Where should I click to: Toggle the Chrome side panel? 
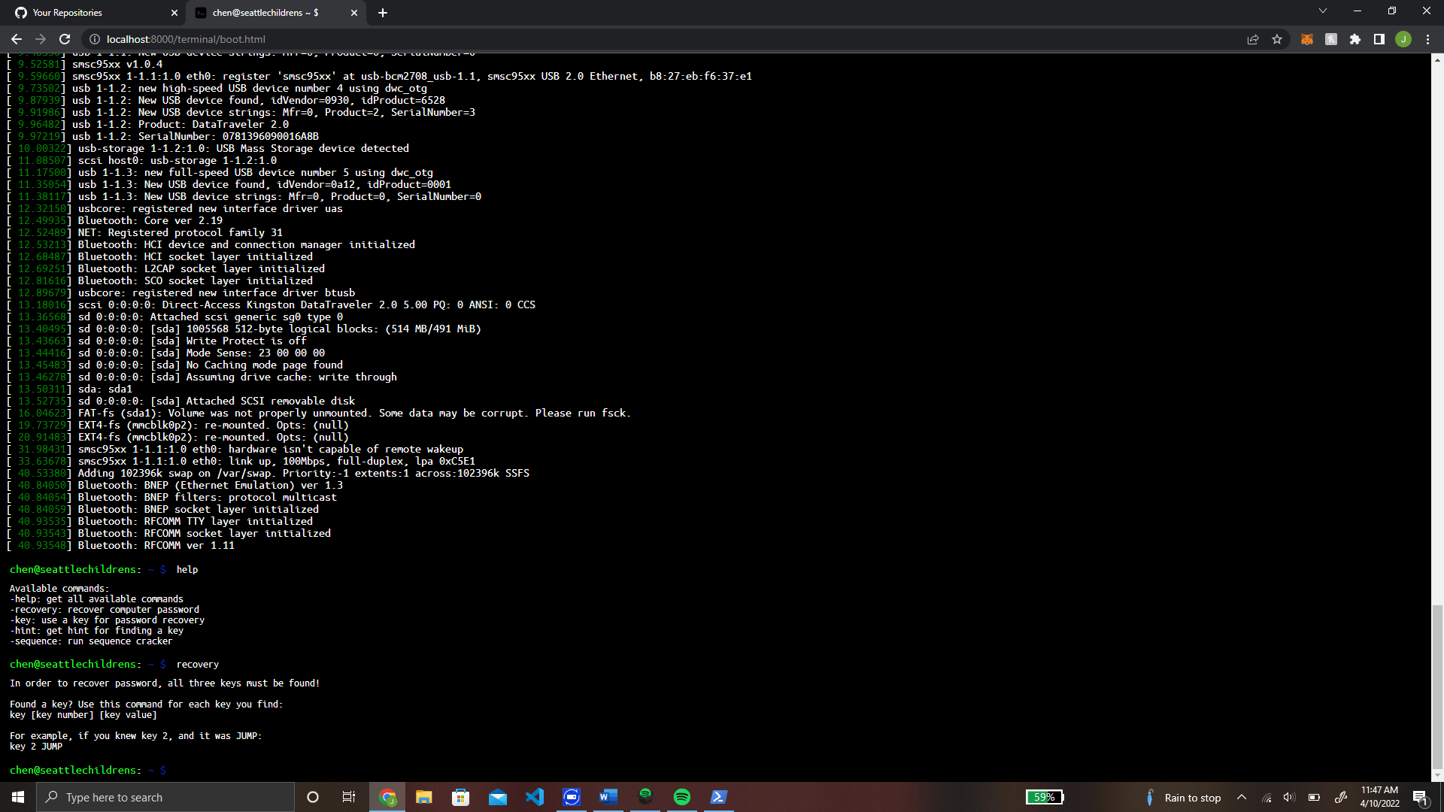coord(1379,39)
